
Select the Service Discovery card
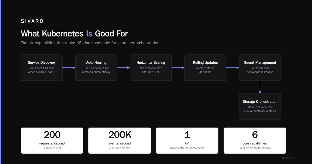coord(42,68)
